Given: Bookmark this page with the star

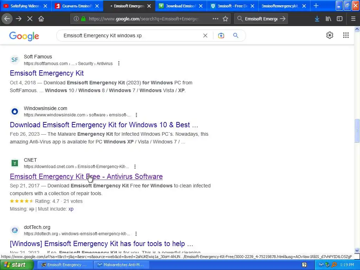Looking at the screenshot, I should click(225, 19).
